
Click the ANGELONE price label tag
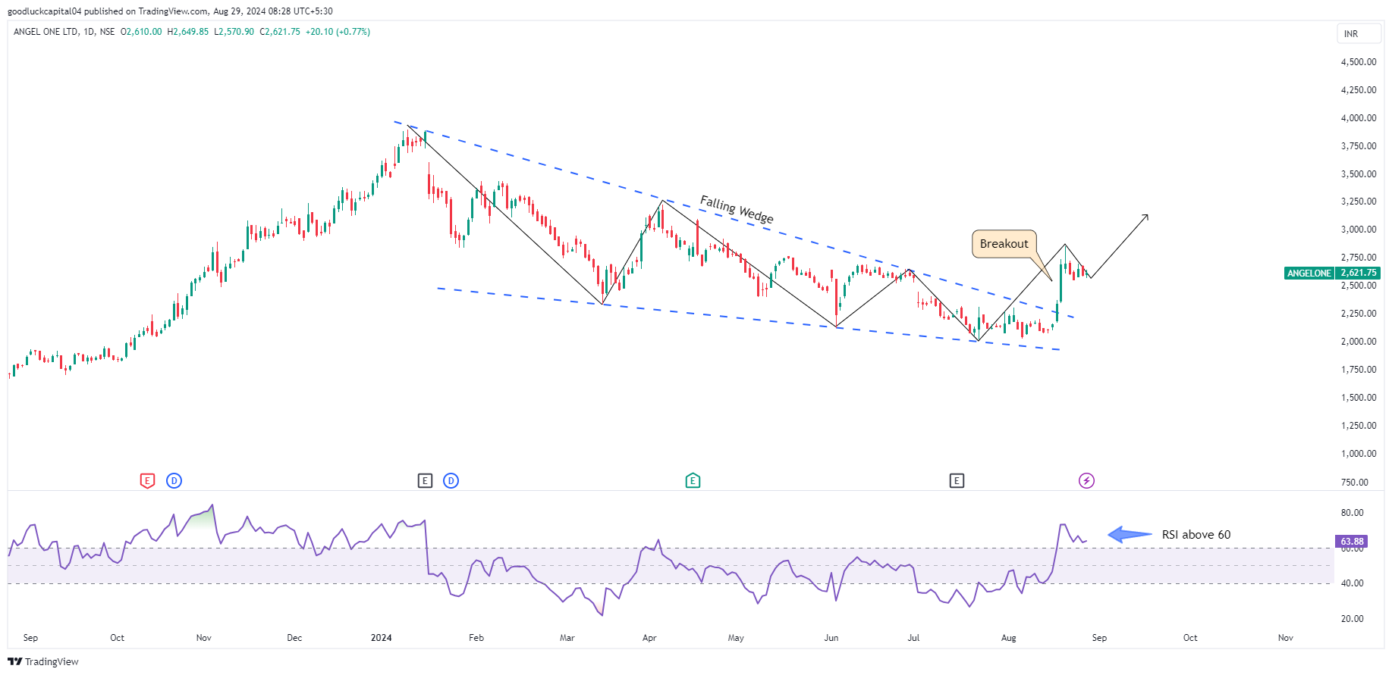(1309, 273)
